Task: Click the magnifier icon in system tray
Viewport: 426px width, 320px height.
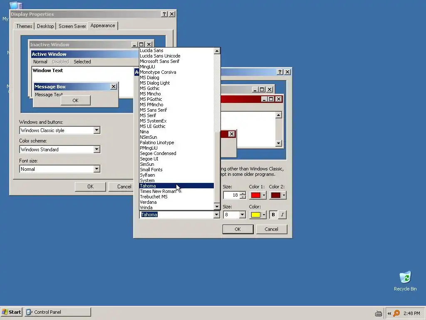Action: (x=396, y=313)
